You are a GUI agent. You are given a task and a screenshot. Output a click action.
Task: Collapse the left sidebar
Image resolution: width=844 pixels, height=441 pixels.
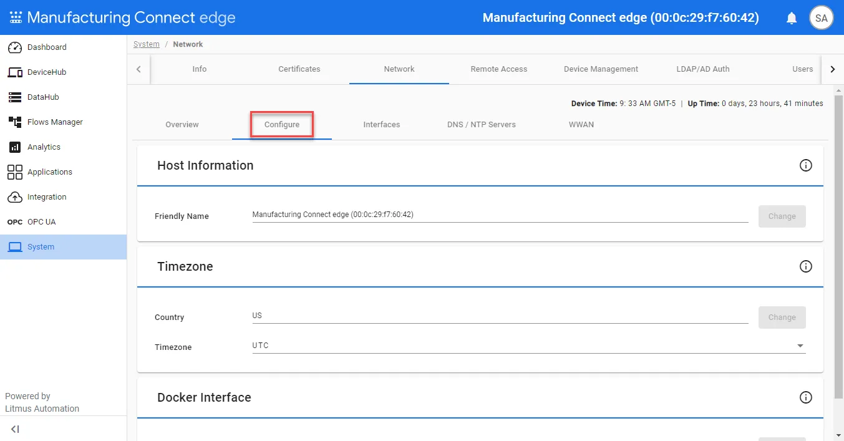pyautogui.click(x=16, y=429)
